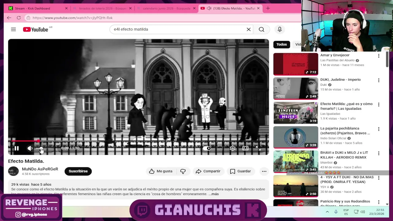The width and height of the screenshot is (393, 221).
Task: Switch to the calendario junio 2026 tab
Action: click(x=166, y=8)
